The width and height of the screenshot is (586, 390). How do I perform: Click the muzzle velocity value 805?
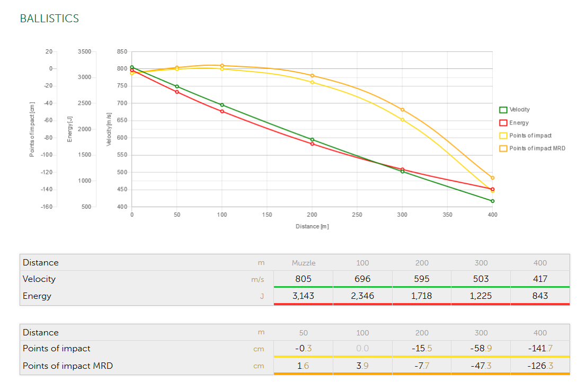tap(304, 279)
